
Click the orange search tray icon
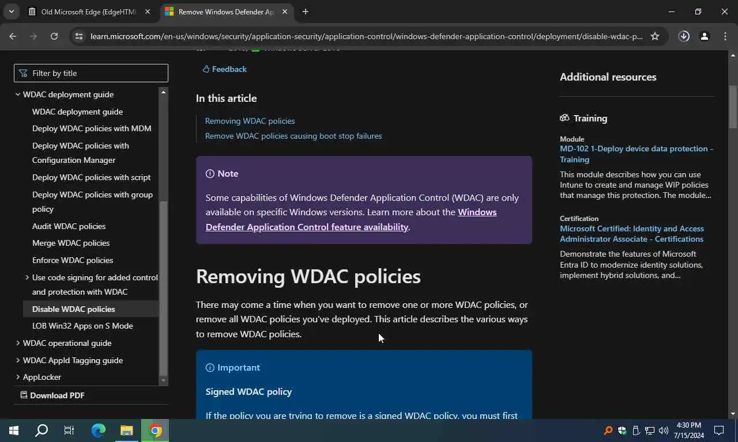tap(608, 430)
